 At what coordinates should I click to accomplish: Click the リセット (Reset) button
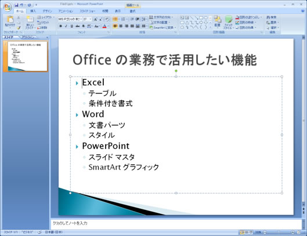click(43, 23)
